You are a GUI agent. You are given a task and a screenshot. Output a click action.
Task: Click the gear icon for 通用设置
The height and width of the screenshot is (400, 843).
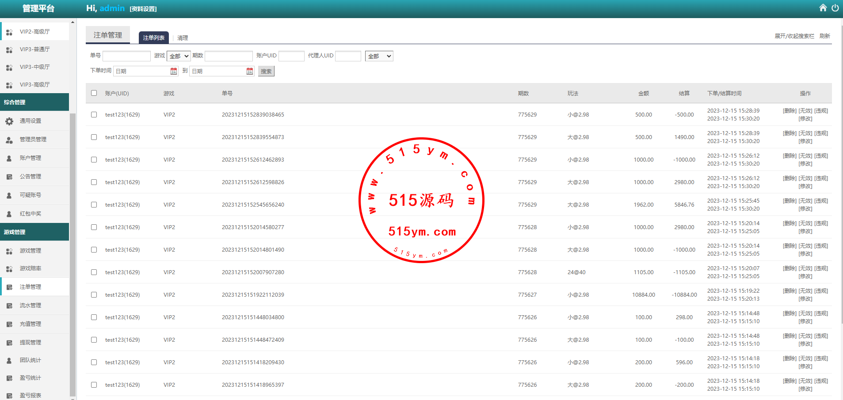9,121
